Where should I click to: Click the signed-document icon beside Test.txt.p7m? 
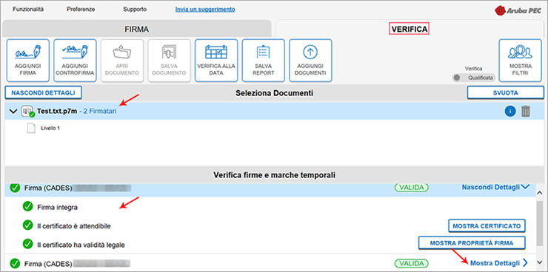tap(27, 112)
